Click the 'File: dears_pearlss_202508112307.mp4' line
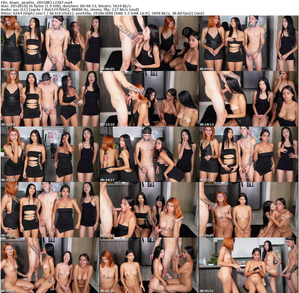 [x=36, y=2]
